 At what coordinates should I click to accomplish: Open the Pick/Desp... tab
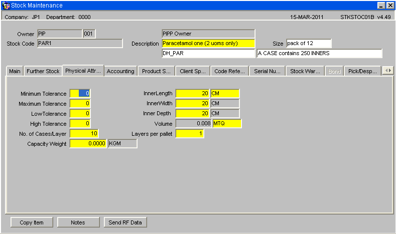point(362,71)
